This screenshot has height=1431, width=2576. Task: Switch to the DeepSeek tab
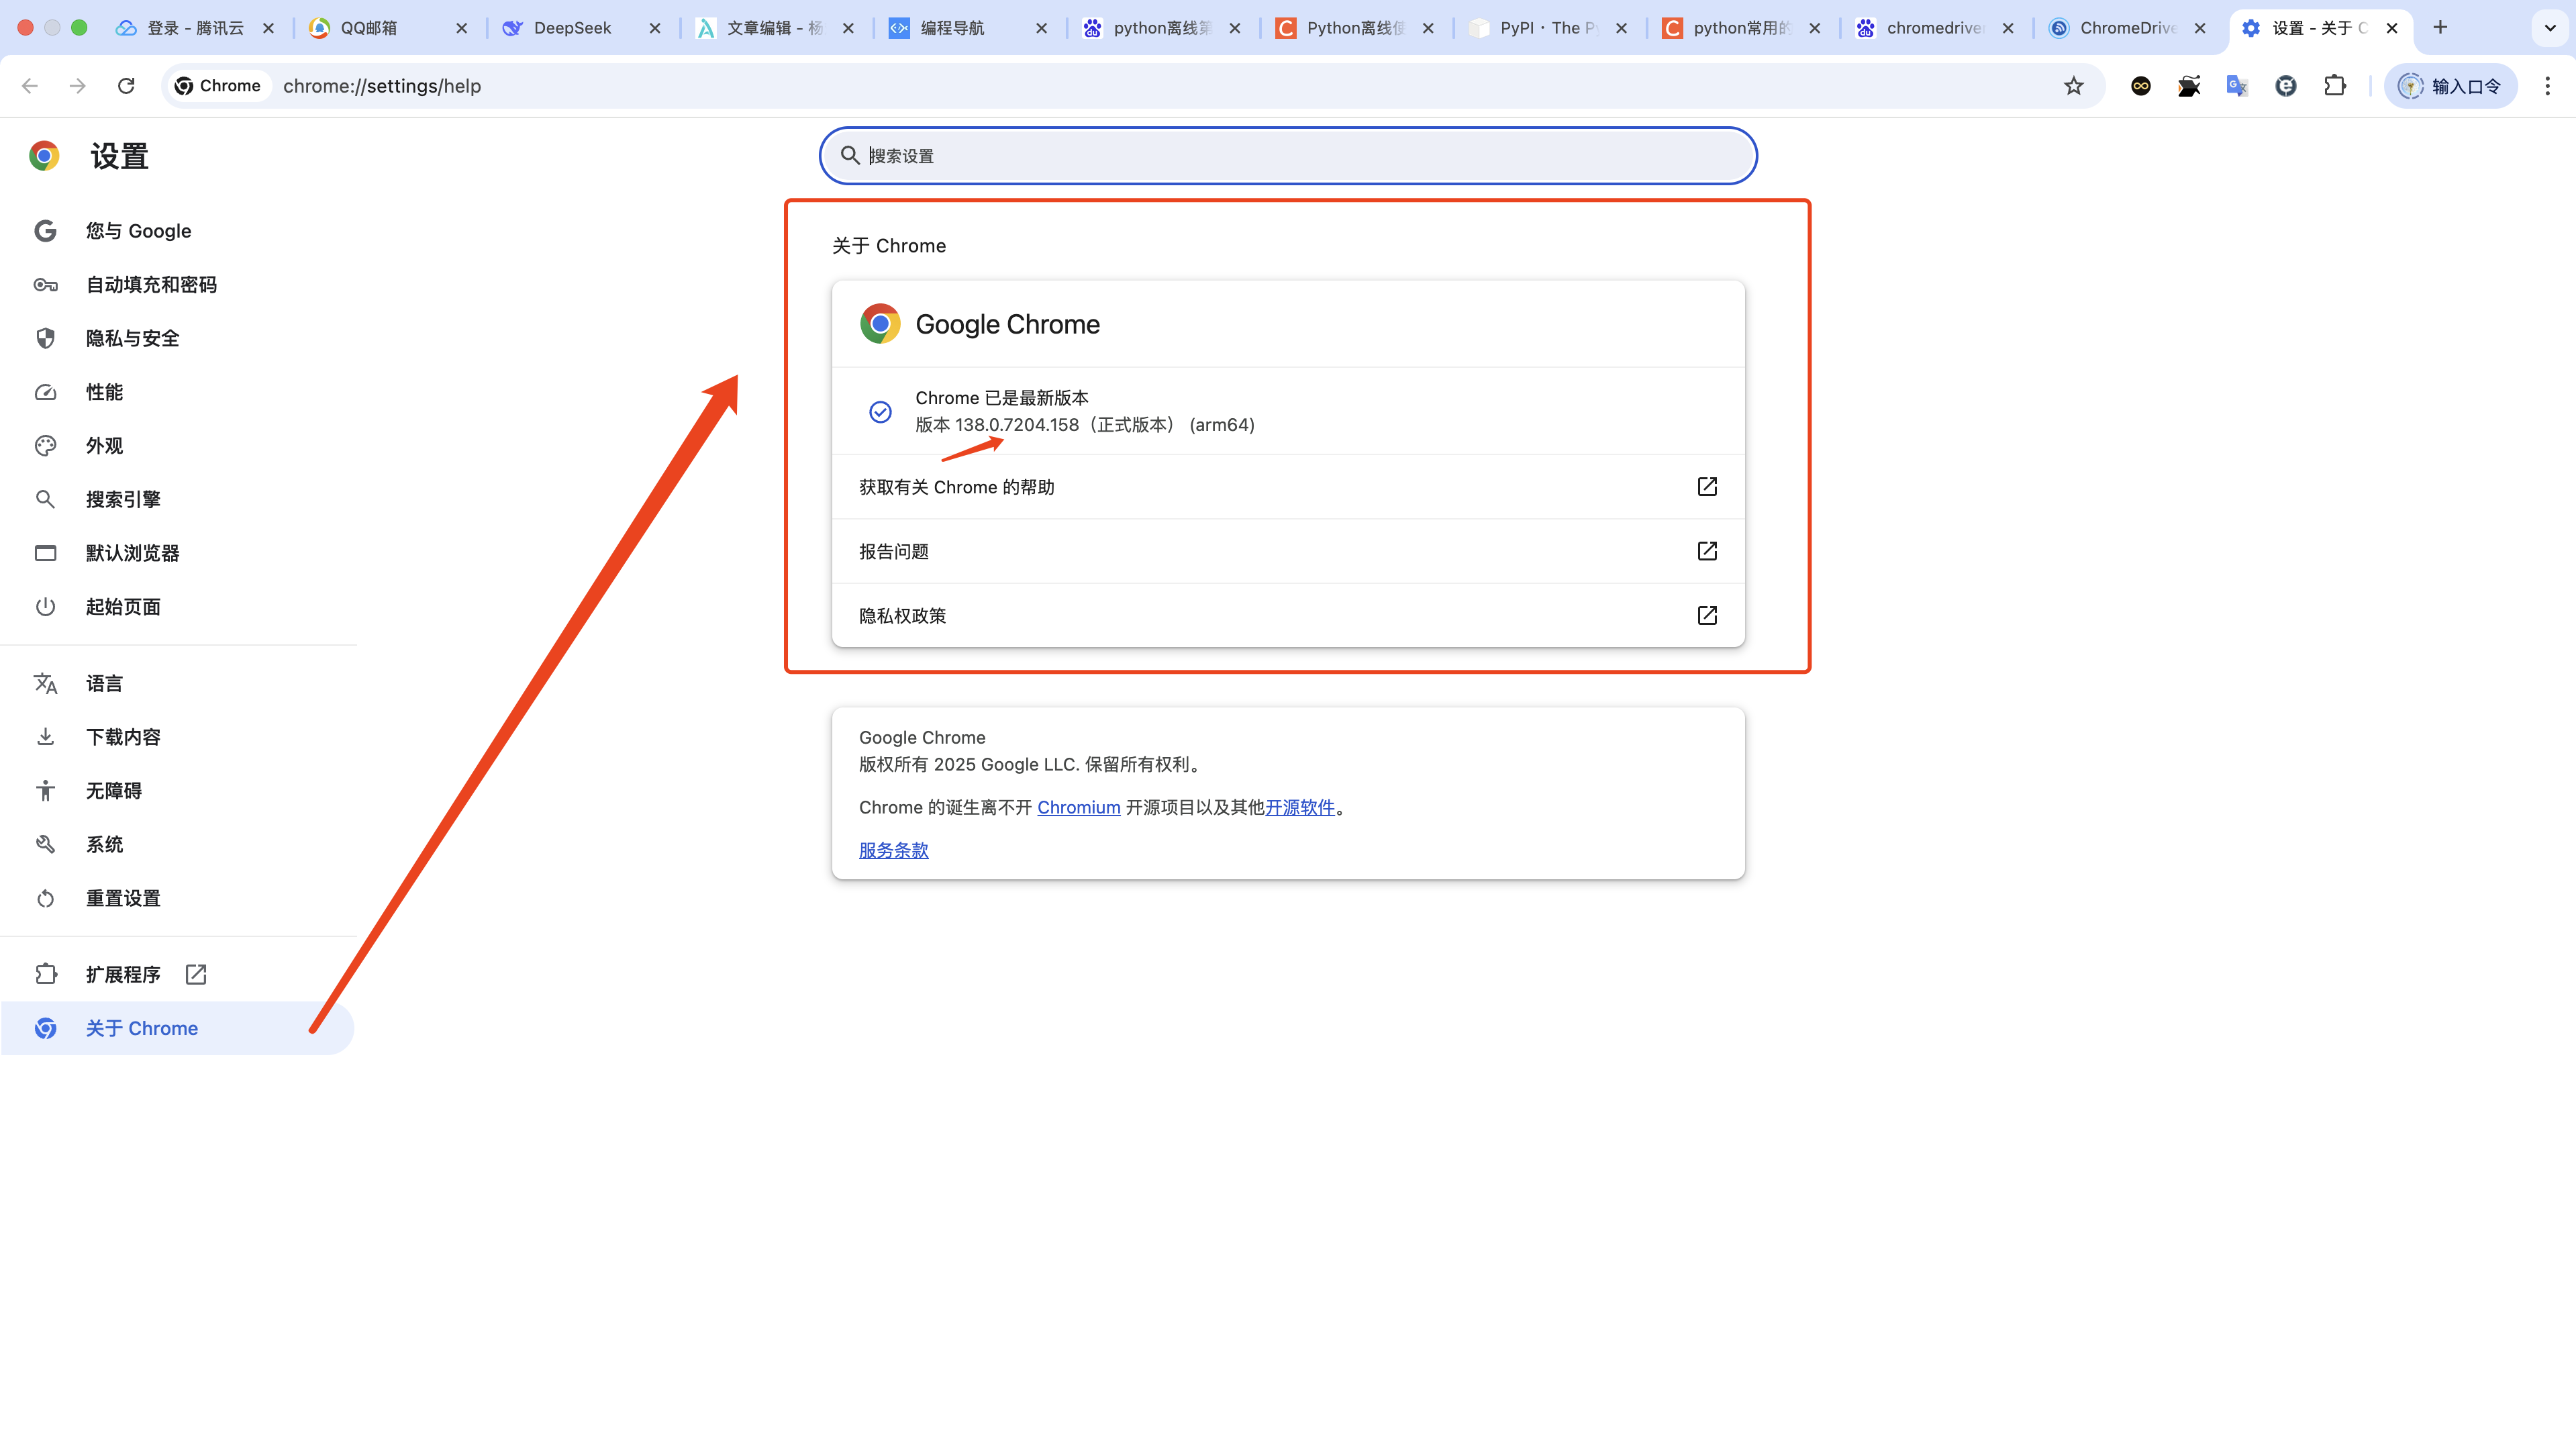click(x=572, y=28)
